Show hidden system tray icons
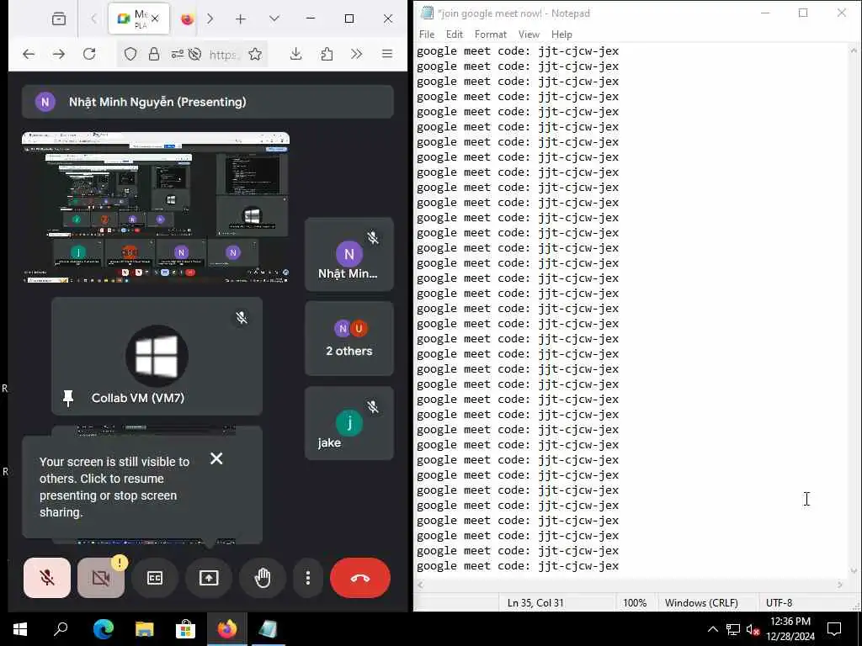The image size is (862, 646). coord(712,629)
